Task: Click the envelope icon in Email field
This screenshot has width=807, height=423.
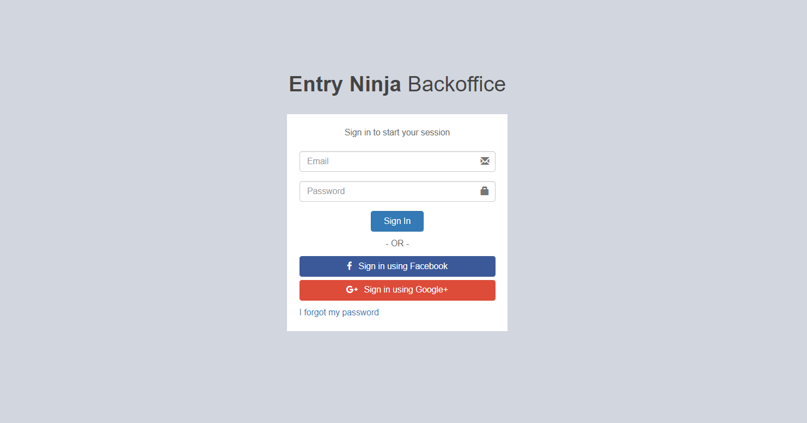Action: (x=485, y=161)
